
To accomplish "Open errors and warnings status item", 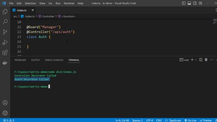I will (x=9, y=120).
